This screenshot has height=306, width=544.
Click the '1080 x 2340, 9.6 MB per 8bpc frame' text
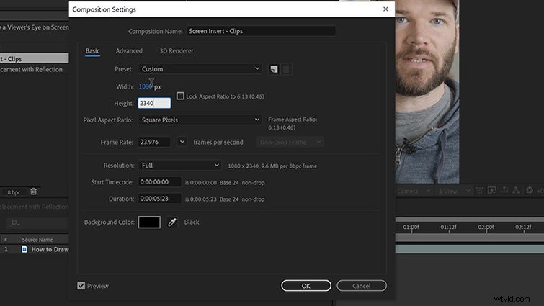(272, 166)
